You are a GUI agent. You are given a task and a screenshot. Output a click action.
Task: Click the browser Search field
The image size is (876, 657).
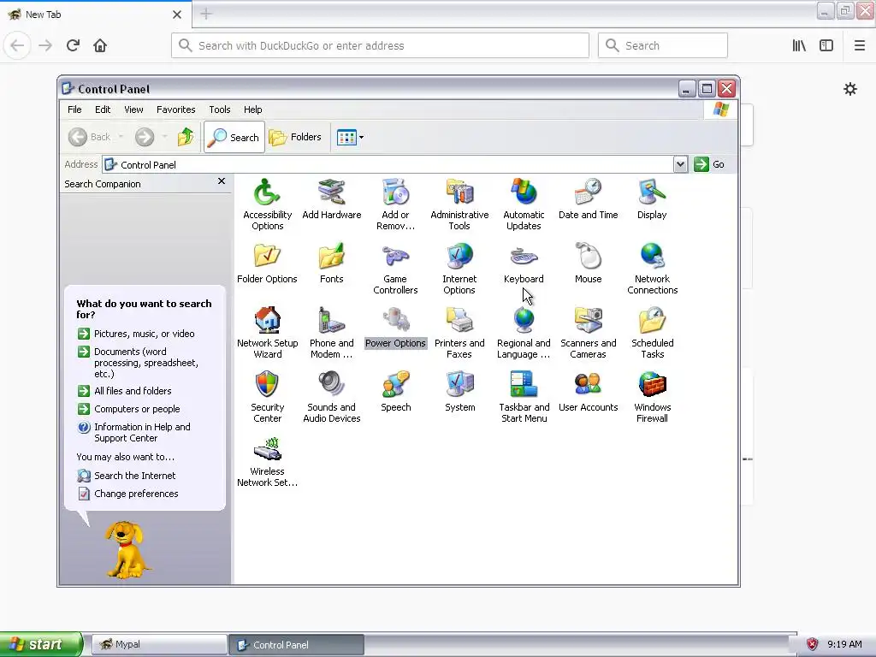pyautogui.click(x=663, y=45)
